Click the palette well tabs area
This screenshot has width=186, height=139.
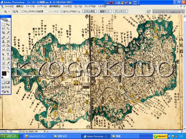tap(168, 12)
